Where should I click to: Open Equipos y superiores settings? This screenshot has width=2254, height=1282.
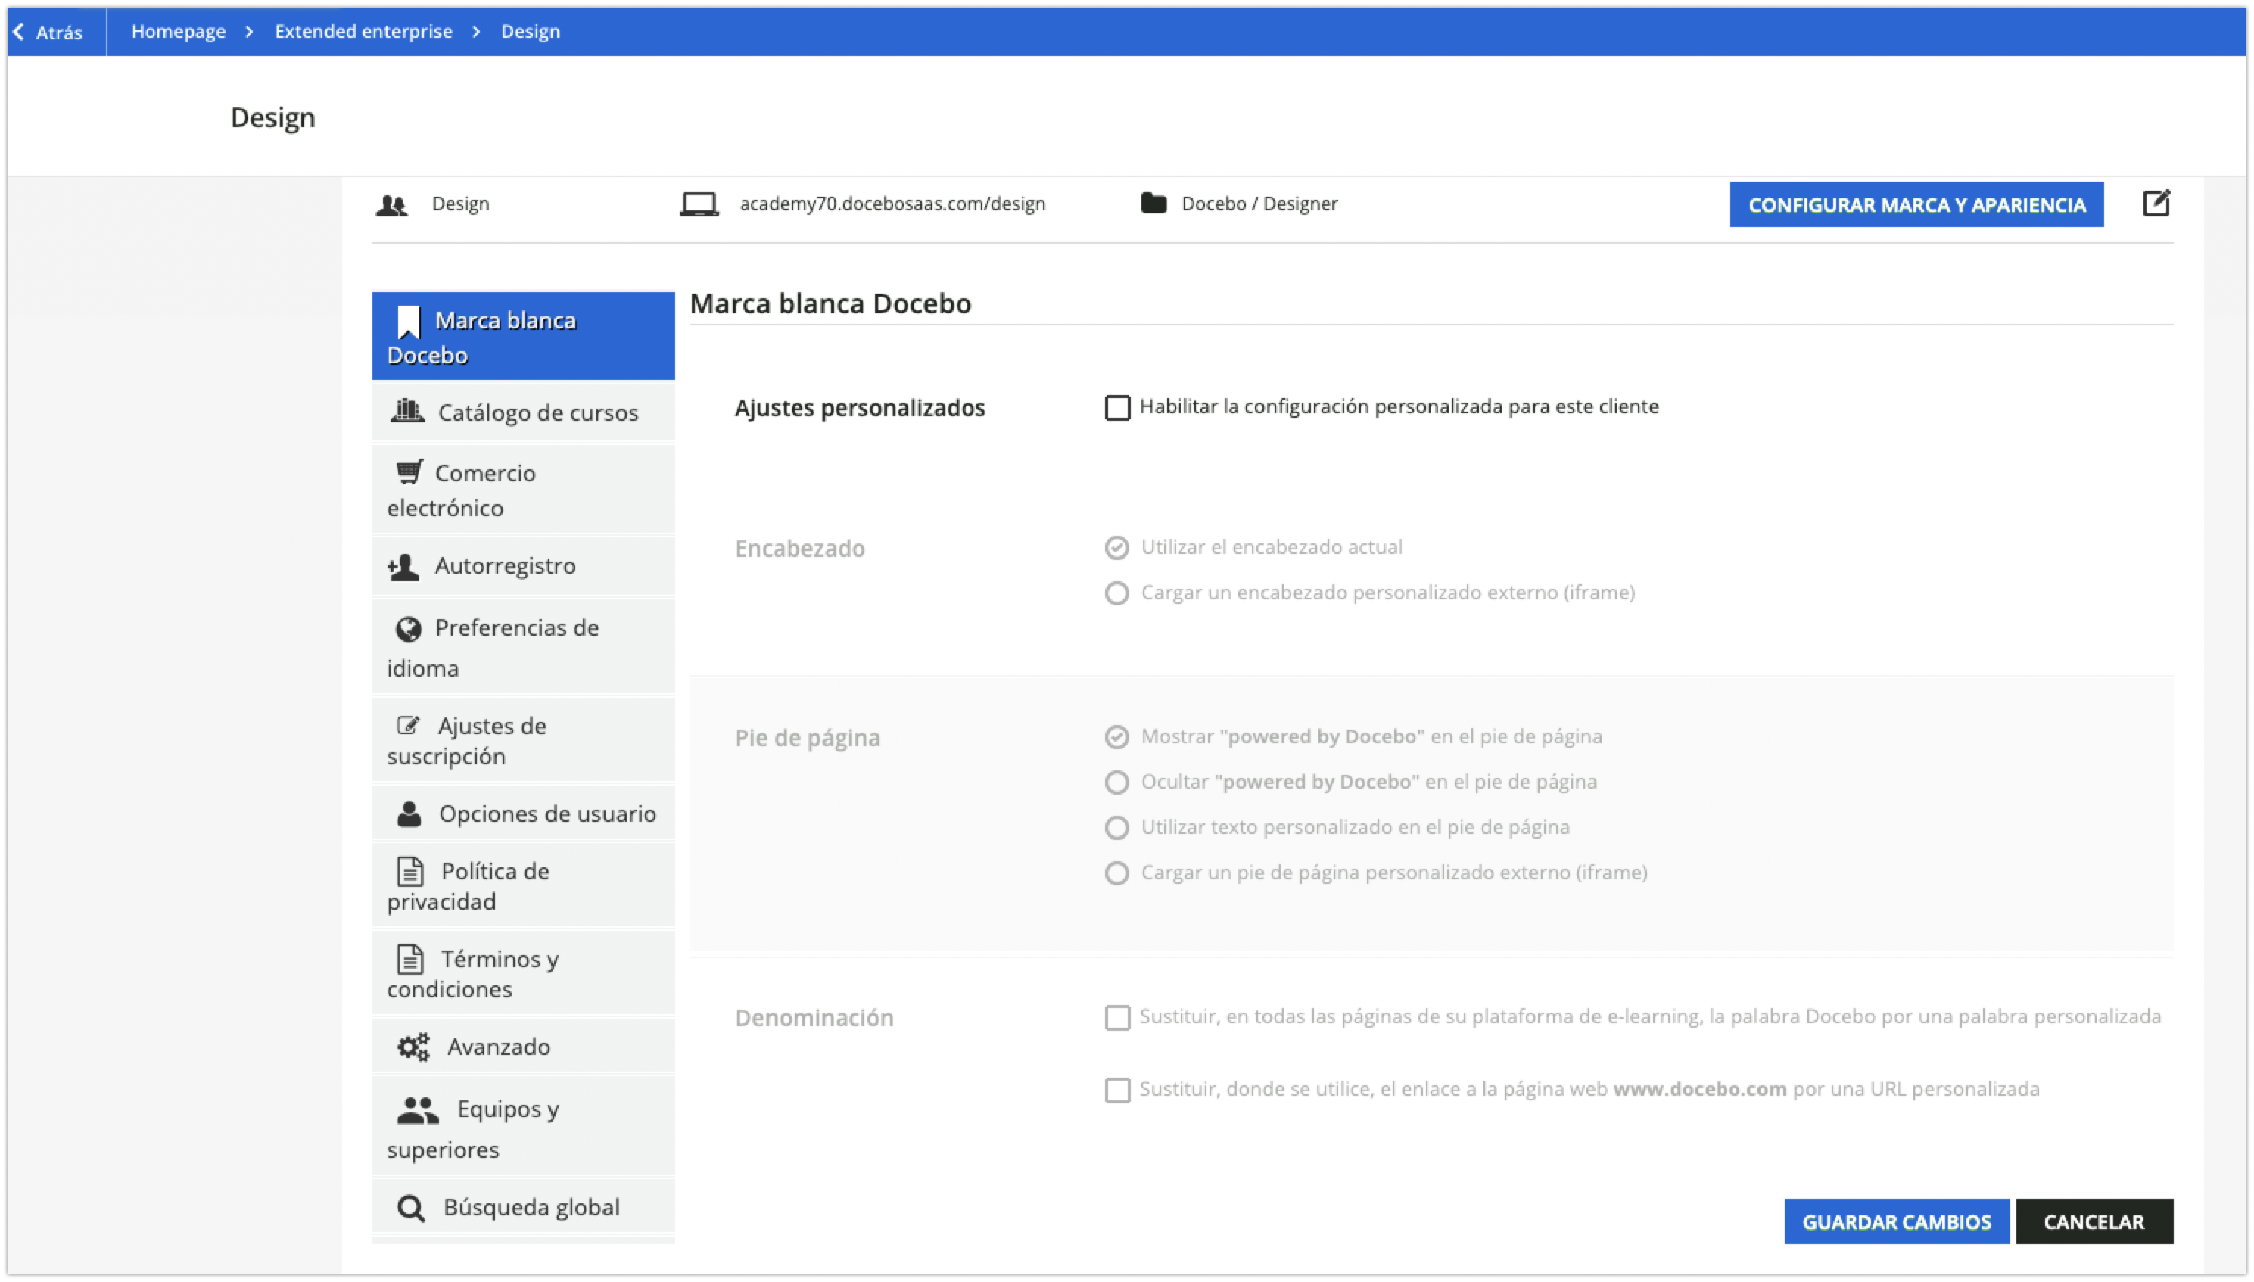click(523, 1127)
